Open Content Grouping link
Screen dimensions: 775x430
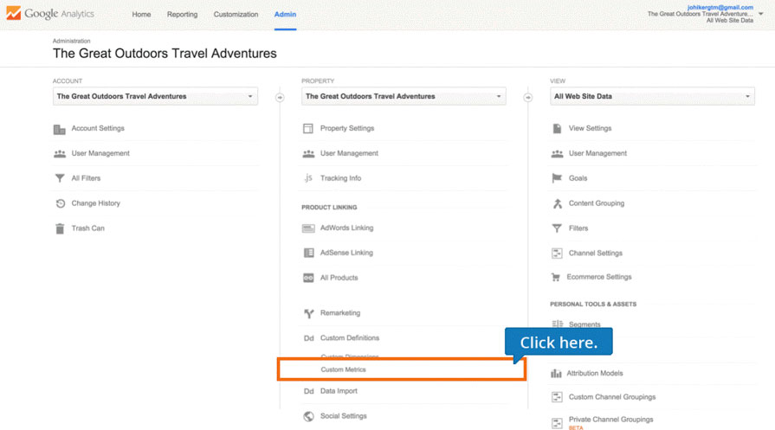(x=596, y=203)
